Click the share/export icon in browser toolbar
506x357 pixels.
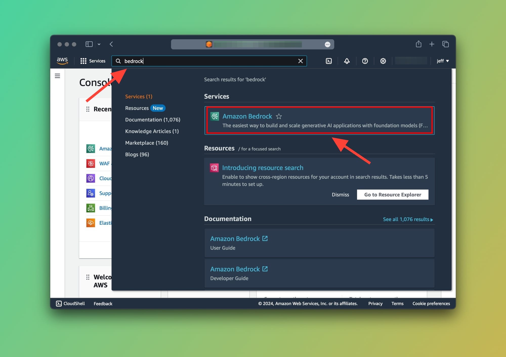pyautogui.click(x=418, y=44)
